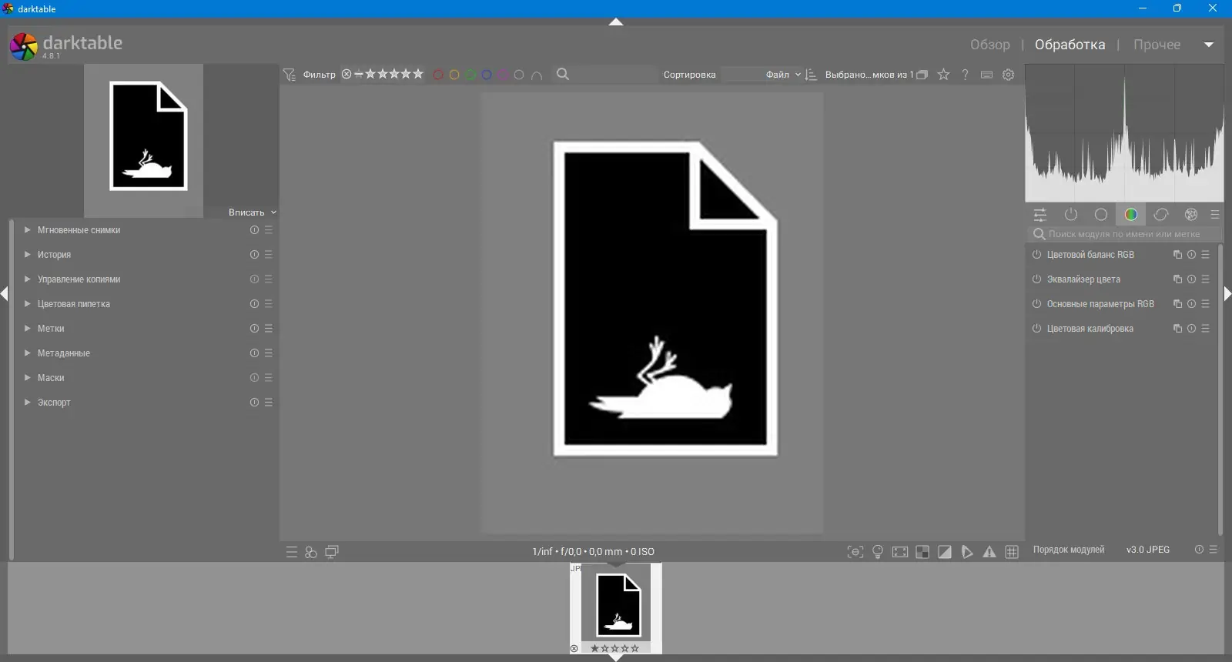Expand the Метки panel
This screenshot has width=1232, height=662.
coord(28,329)
